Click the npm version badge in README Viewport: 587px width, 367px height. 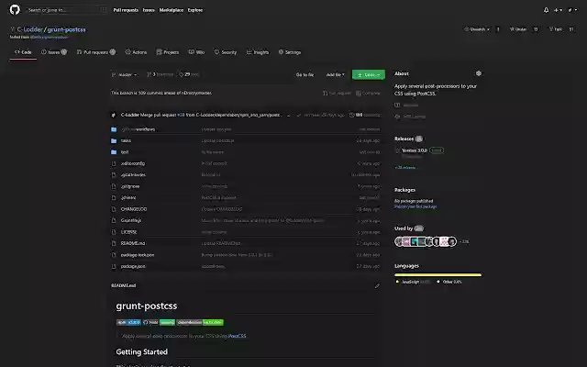128,322
